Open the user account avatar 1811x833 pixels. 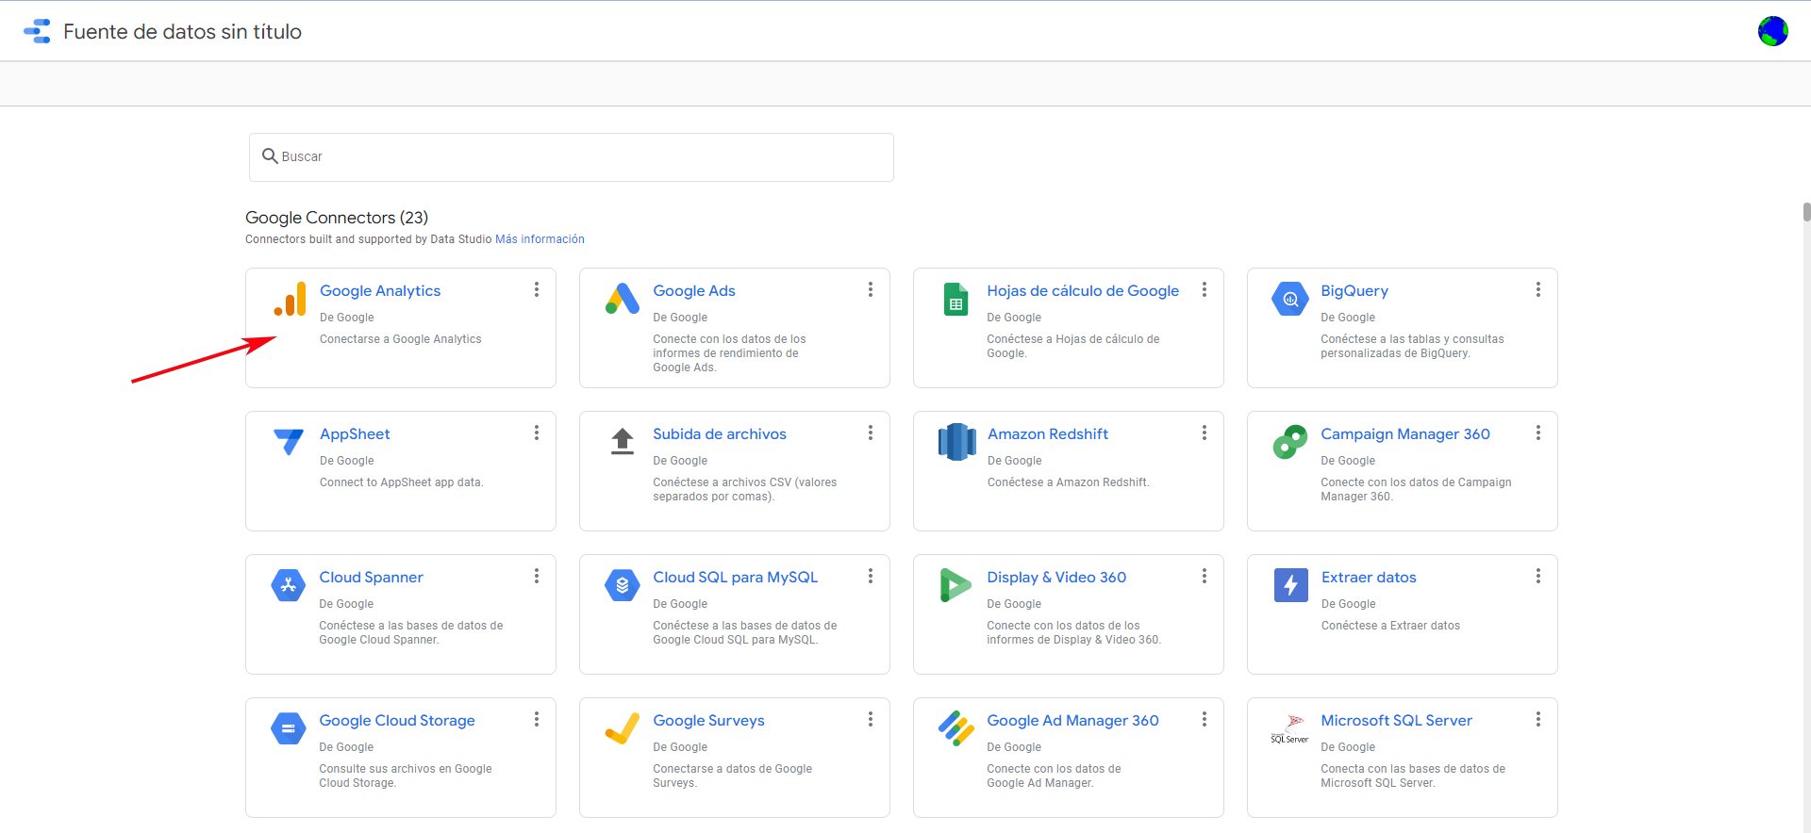(1772, 31)
